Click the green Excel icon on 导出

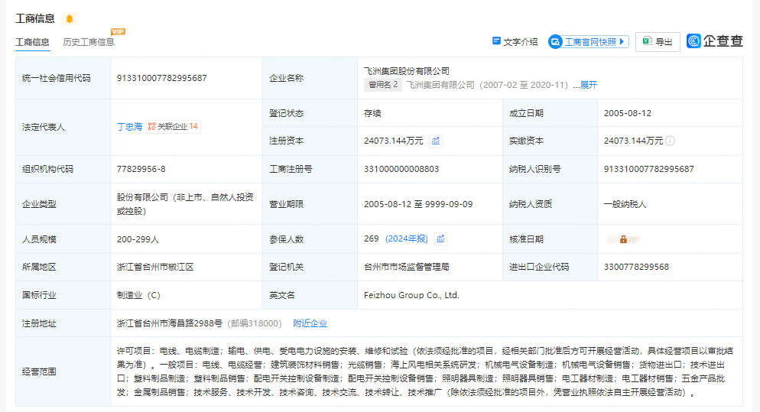coord(647,41)
